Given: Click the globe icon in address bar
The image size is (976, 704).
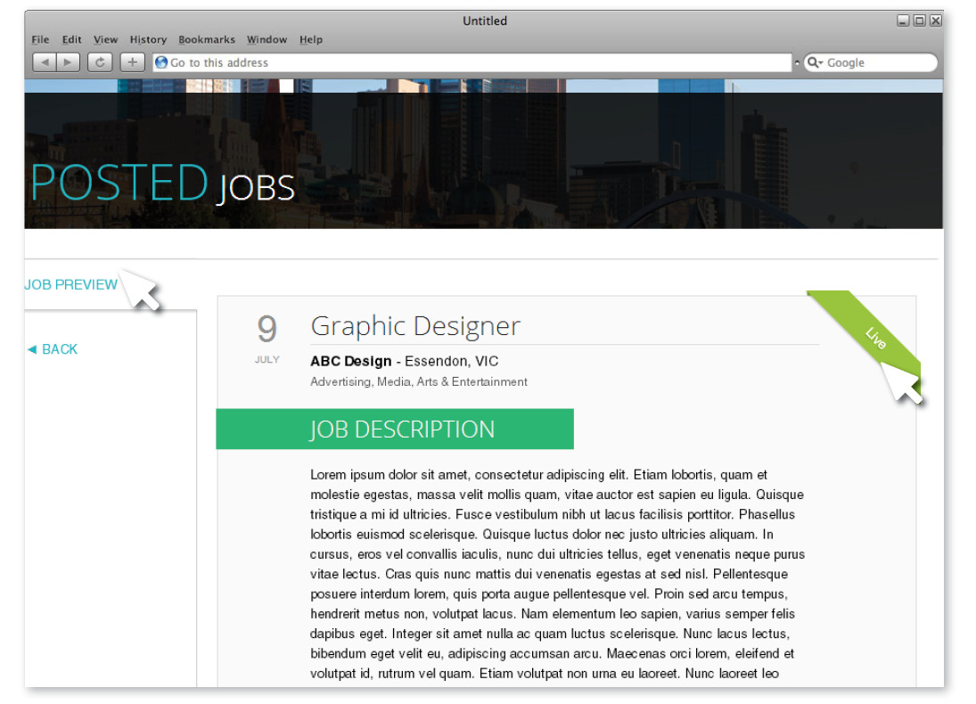Looking at the screenshot, I should coord(161,62).
